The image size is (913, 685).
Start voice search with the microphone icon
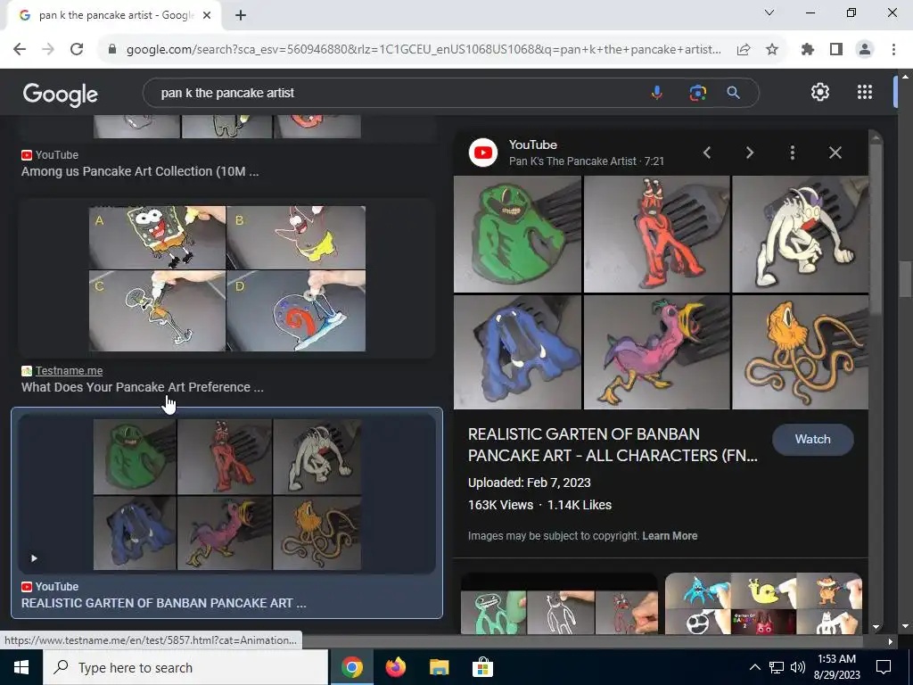657,93
